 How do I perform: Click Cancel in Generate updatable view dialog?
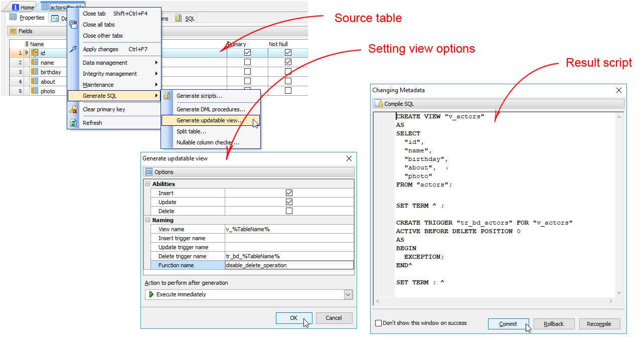click(x=334, y=318)
